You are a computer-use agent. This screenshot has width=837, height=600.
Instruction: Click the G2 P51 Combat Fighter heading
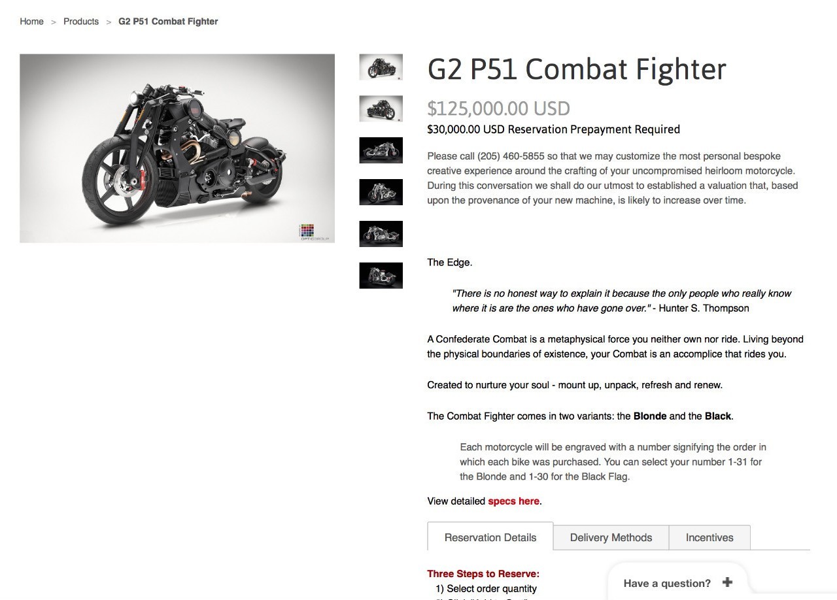tap(577, 69)
